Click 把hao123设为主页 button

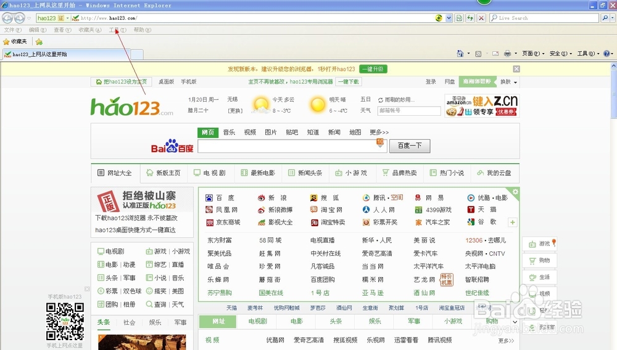point(121,82)
